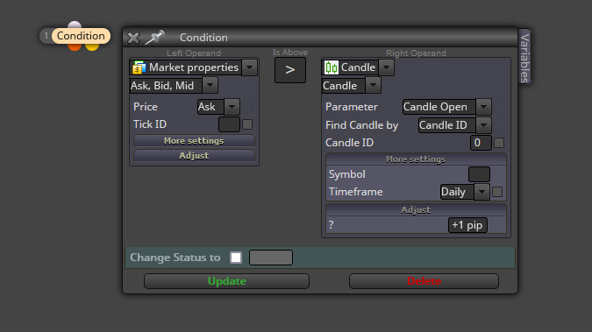Collapse Adjust section in Right Operand
This screenshot has height=332, width=592.
point(416,209)
